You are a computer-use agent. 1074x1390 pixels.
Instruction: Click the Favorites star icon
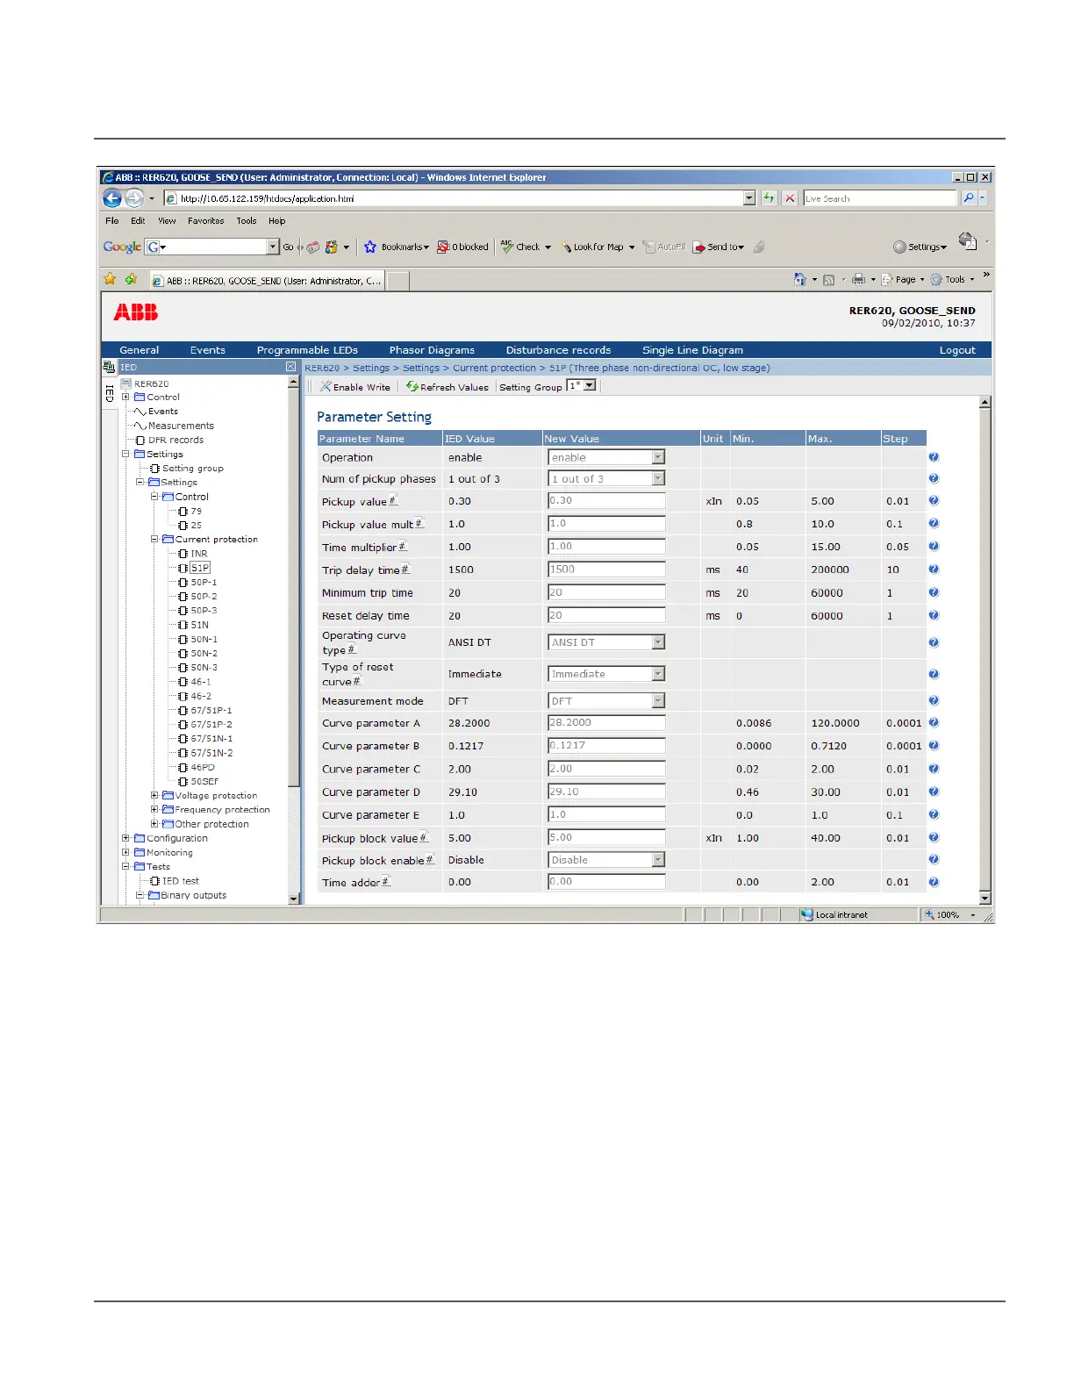[x=110, y=279]
